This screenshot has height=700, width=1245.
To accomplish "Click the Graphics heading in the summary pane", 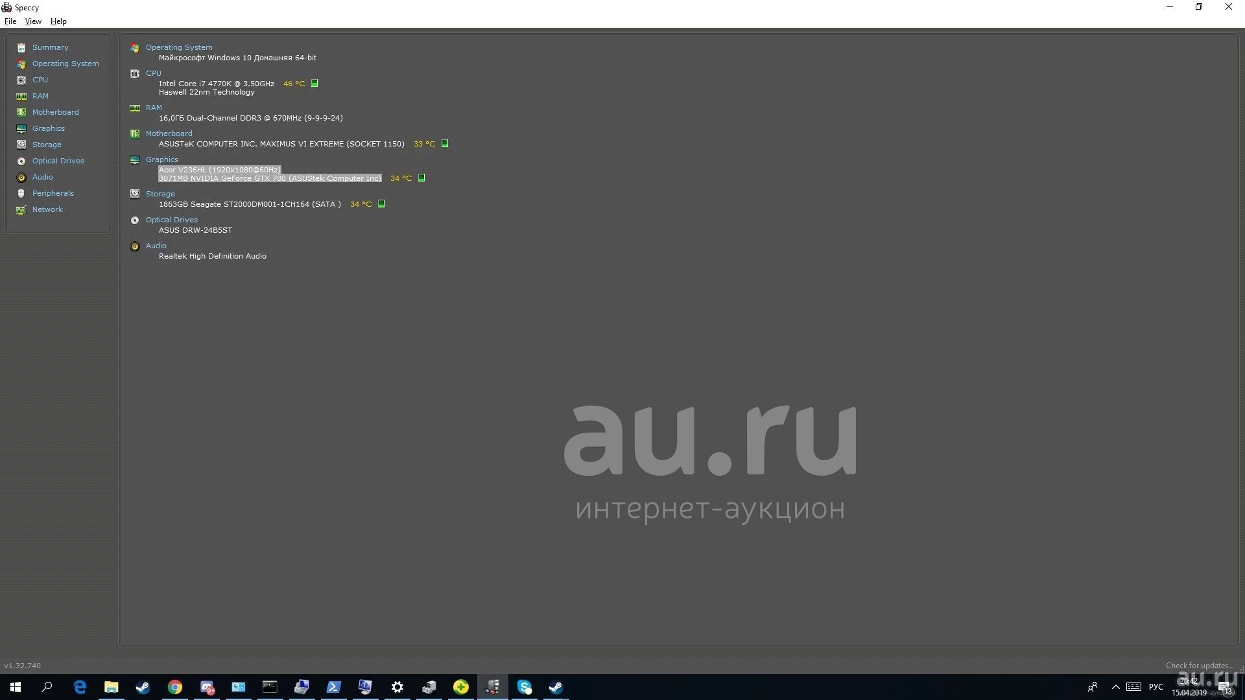I will [x=161, y=159].
